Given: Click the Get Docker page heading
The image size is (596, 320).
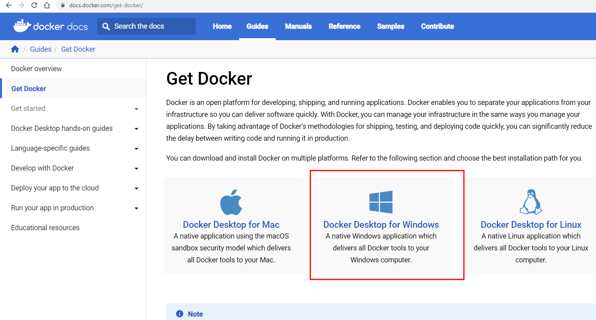Looking at the screenshot, I should click(x=209, y=79).
